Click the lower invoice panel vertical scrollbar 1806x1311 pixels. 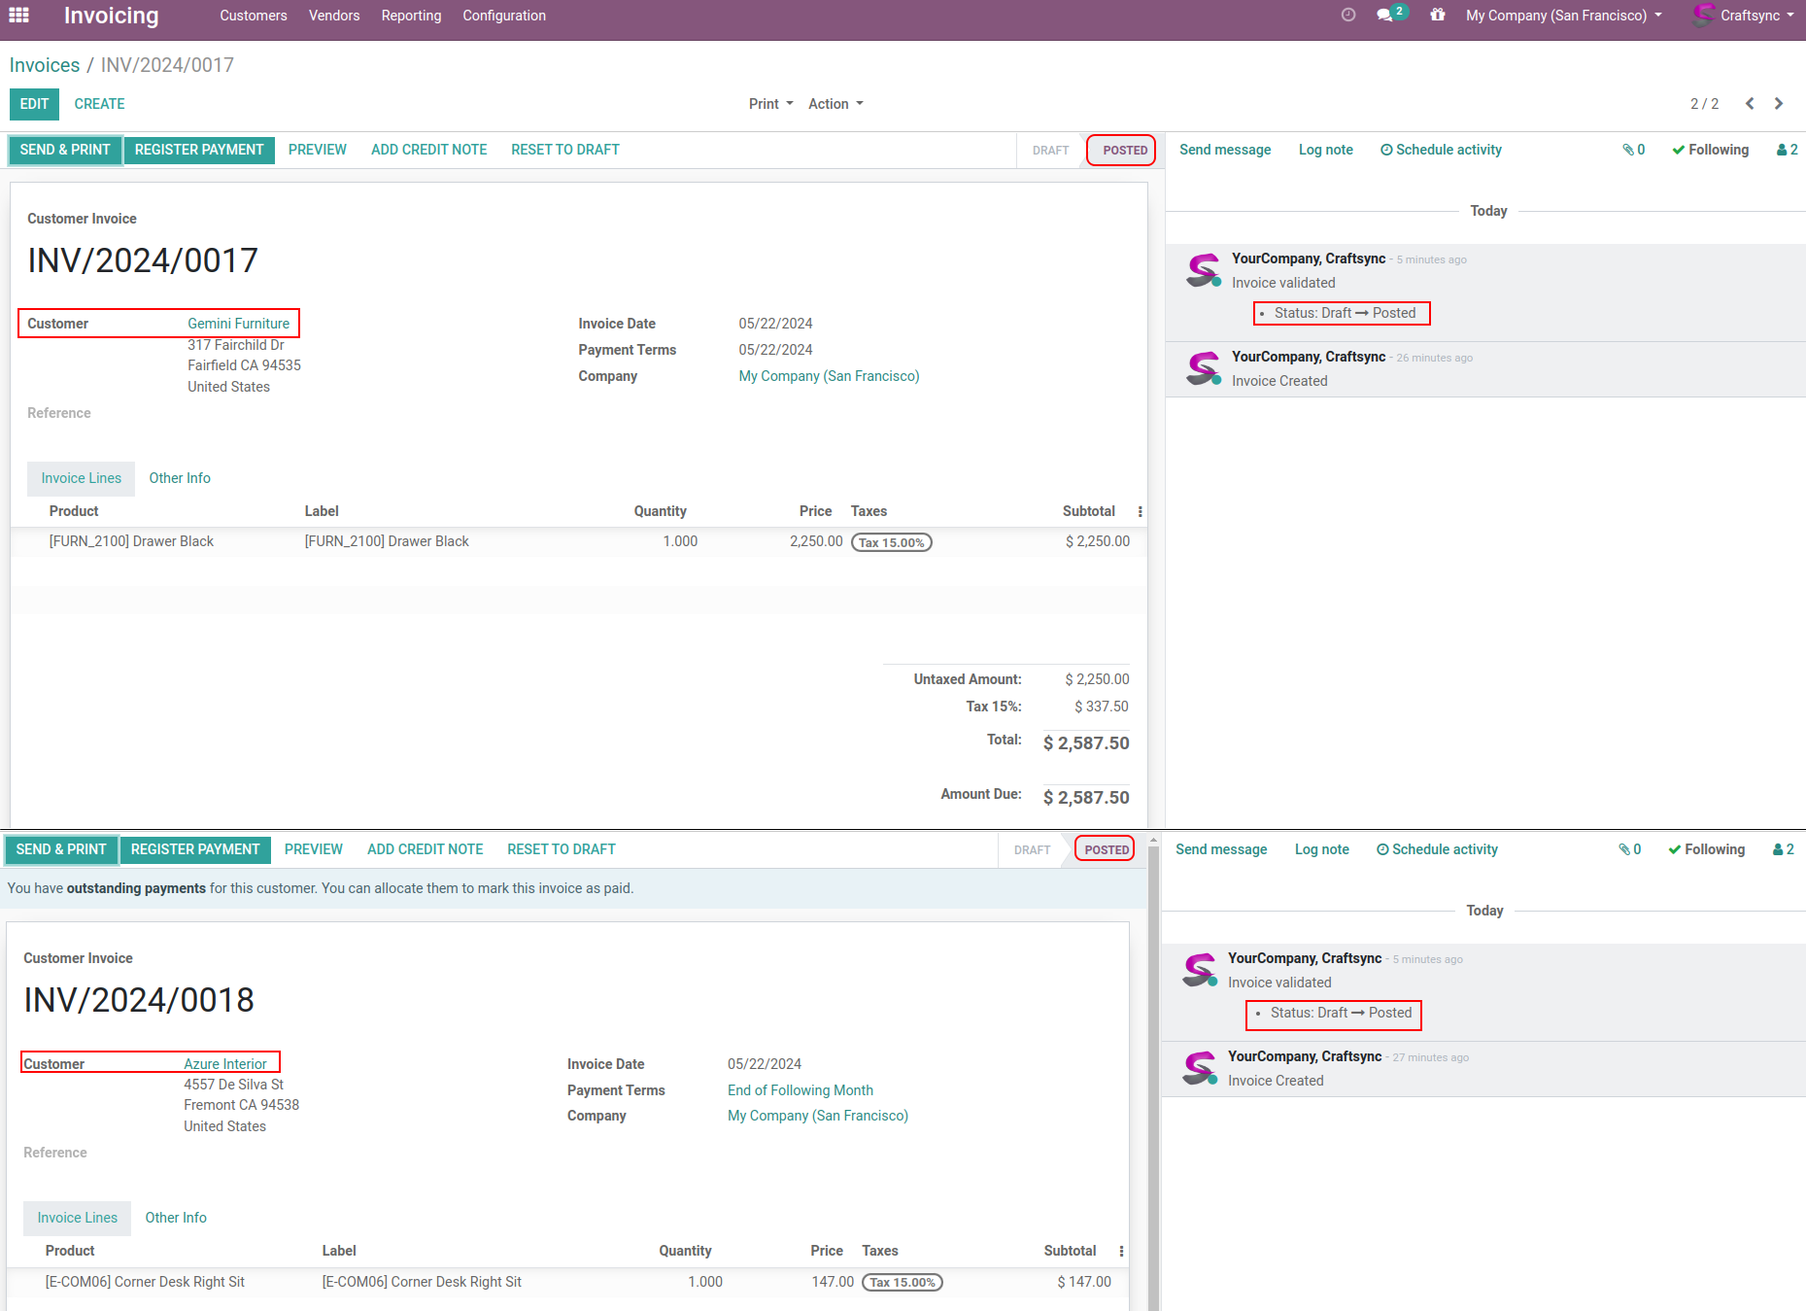coord(1153,1069)
